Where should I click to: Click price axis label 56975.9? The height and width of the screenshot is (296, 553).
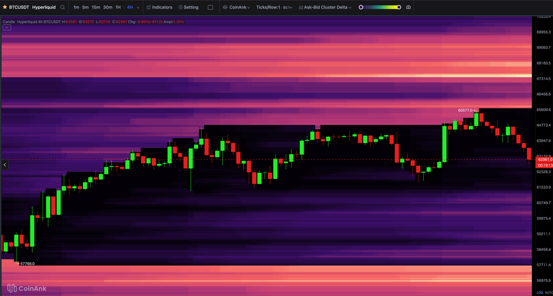[x=544, y=280]
